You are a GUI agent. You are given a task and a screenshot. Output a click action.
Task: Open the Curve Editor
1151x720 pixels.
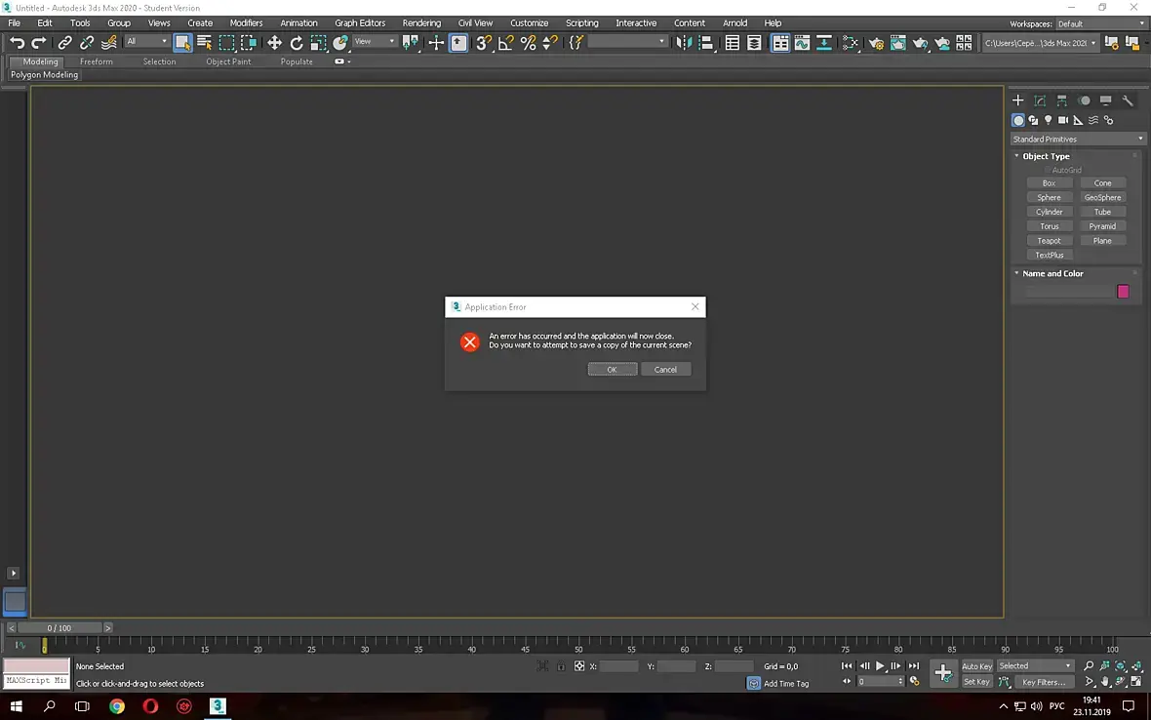802,43
